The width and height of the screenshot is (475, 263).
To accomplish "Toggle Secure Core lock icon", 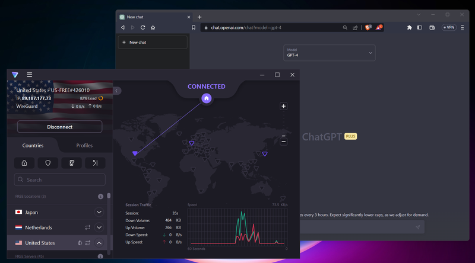I will pos(24,163).
